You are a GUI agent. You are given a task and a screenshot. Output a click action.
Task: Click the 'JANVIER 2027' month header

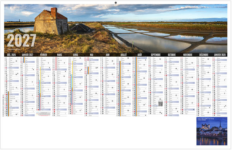pos(27,55)
